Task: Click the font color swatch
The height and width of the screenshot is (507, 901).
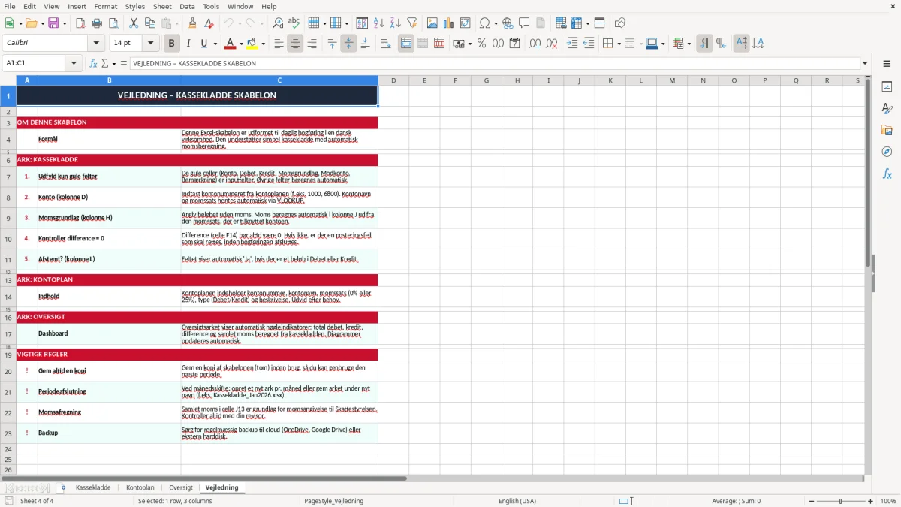Action: [231, 44]
